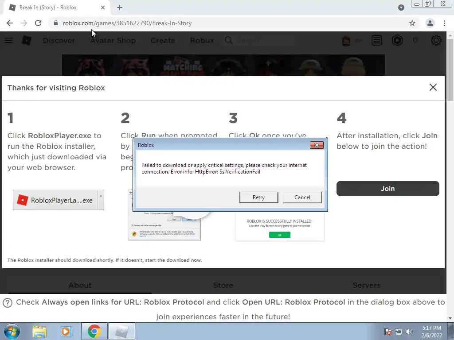Click the help question mark icon

coord(8,303)
